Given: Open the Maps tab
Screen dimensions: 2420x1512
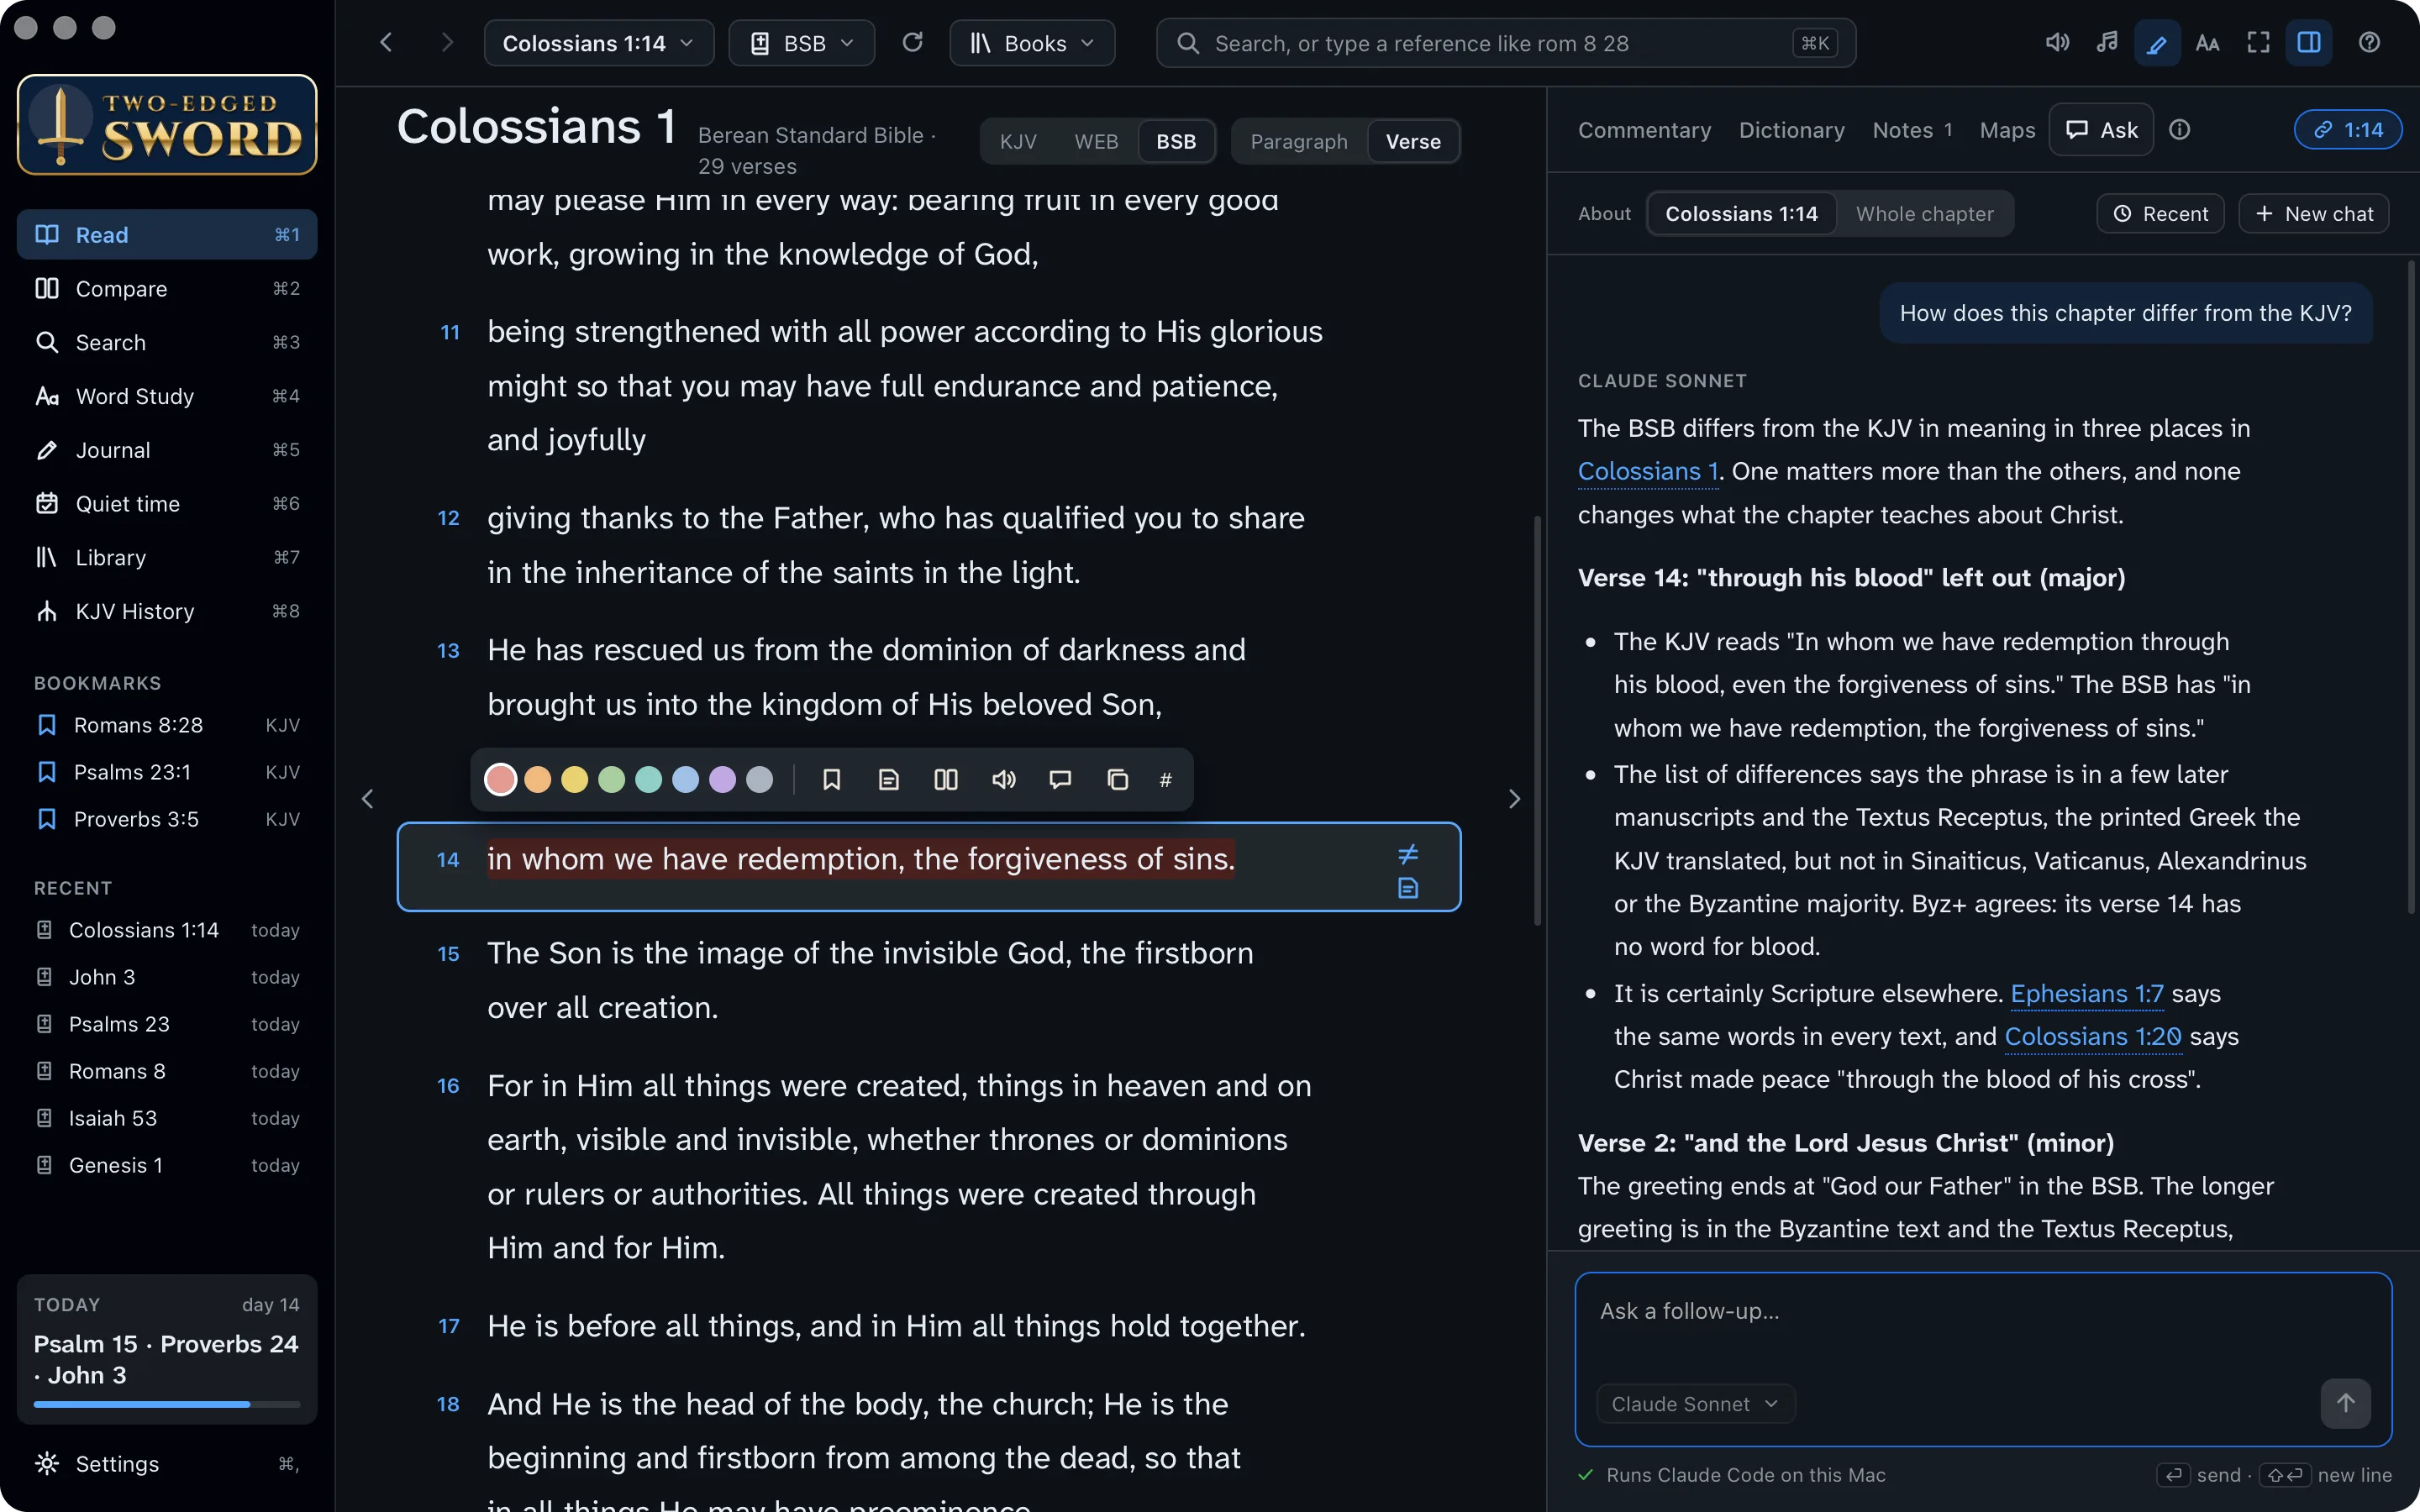Looking at the screenshot, I should click(x=2007, y=130).
